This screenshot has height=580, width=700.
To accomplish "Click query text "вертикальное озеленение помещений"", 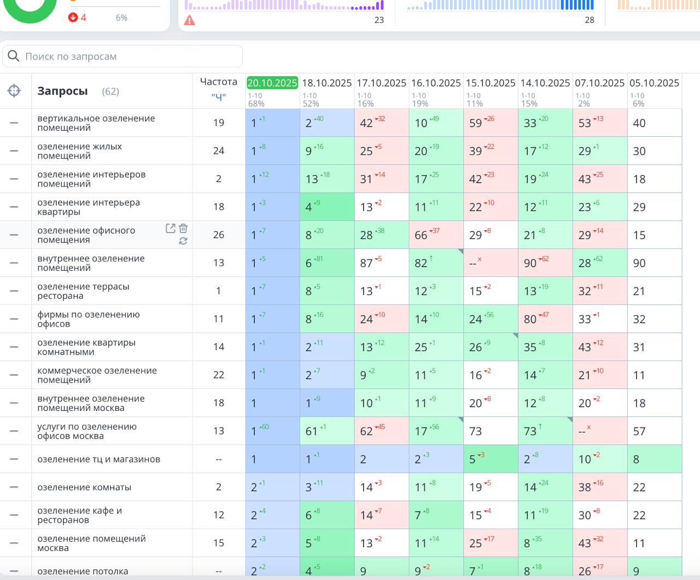I will tap(96, 123).
